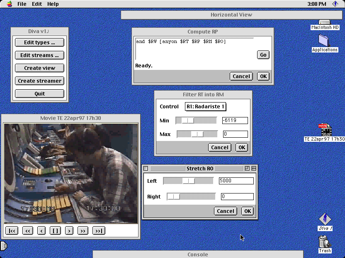Jump to movie end with >>| button
345x258 pixels.
[x=99, y=231]
